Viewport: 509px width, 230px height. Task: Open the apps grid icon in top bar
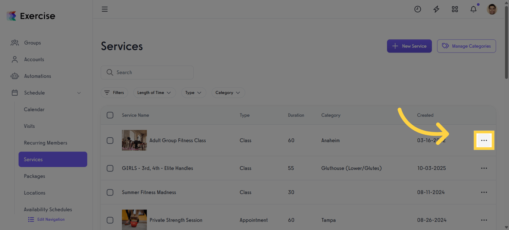click(455, 9)
